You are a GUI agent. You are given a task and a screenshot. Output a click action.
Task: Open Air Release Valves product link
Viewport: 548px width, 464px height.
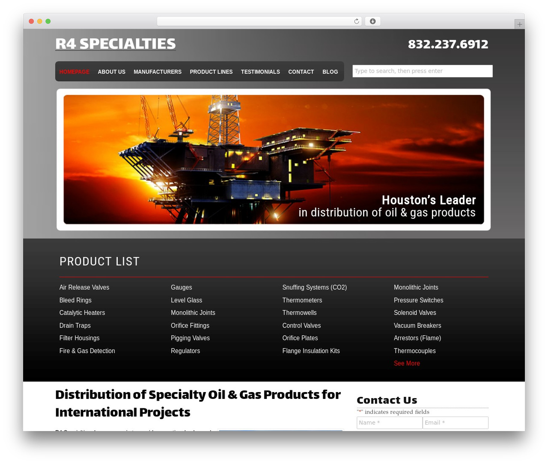84,288
